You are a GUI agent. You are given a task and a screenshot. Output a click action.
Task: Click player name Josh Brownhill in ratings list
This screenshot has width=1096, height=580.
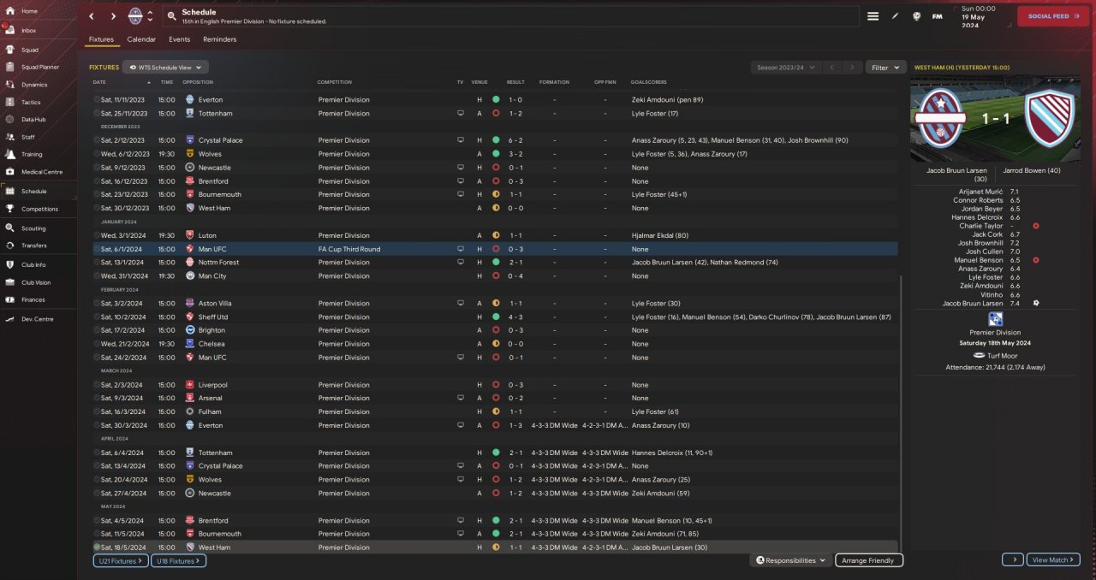pos(980,243)
